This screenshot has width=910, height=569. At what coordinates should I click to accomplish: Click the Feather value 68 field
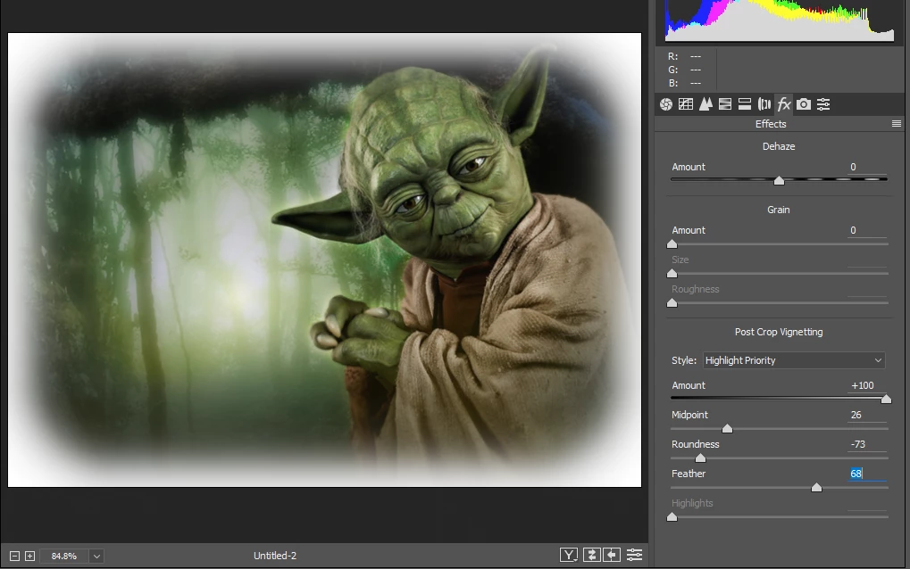(x=867, y=474)
